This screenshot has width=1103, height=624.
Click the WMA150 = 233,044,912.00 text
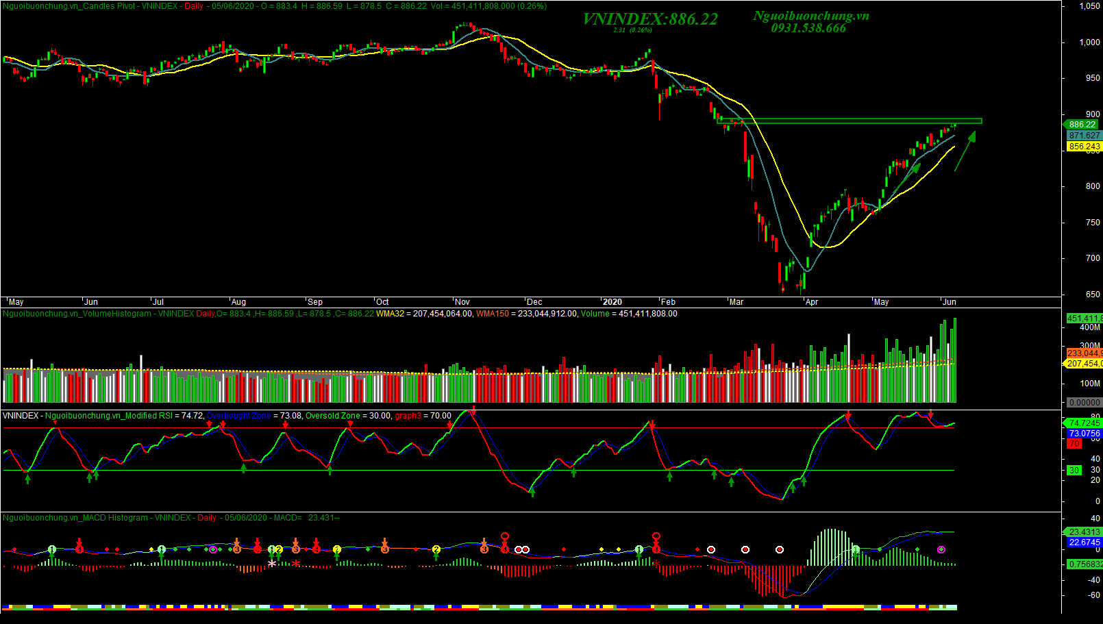[526, 314]
